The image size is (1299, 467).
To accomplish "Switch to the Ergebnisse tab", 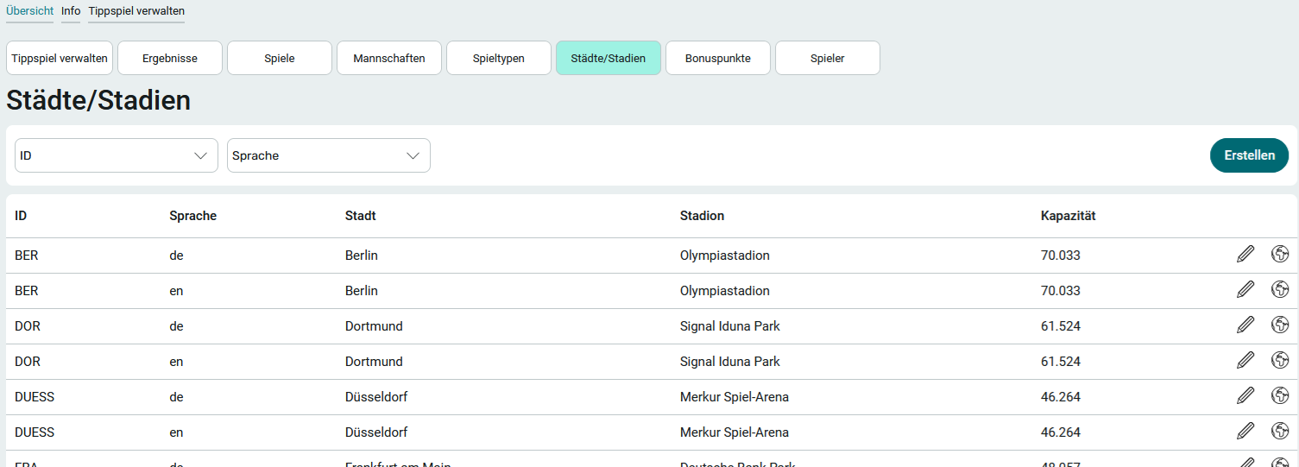I will pos(170,59).
